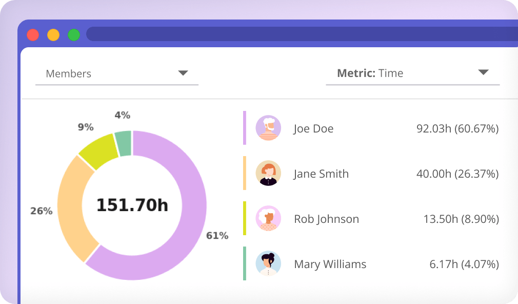The width and height of the screenshot is (518, 304).
Task: Click the 13.50h (8.90%) value
Action: [461, 219]
